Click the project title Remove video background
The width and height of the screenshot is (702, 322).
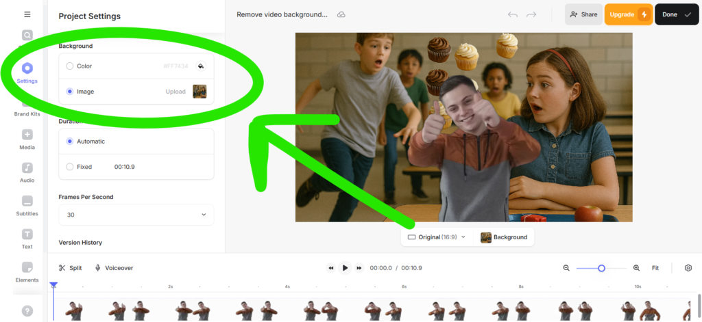click(282, 14)
